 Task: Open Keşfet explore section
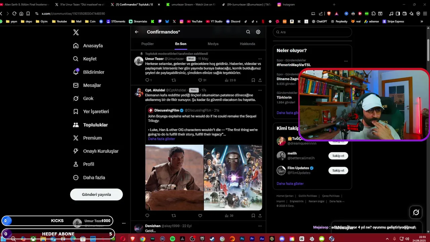(85, 59)
